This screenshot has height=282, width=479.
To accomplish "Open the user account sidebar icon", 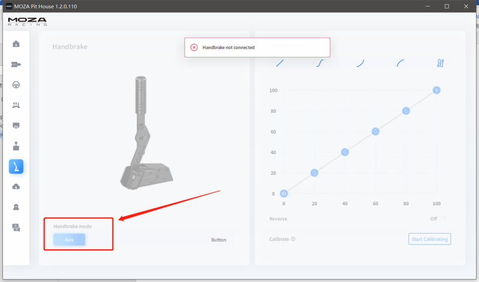I will (16, 207).
